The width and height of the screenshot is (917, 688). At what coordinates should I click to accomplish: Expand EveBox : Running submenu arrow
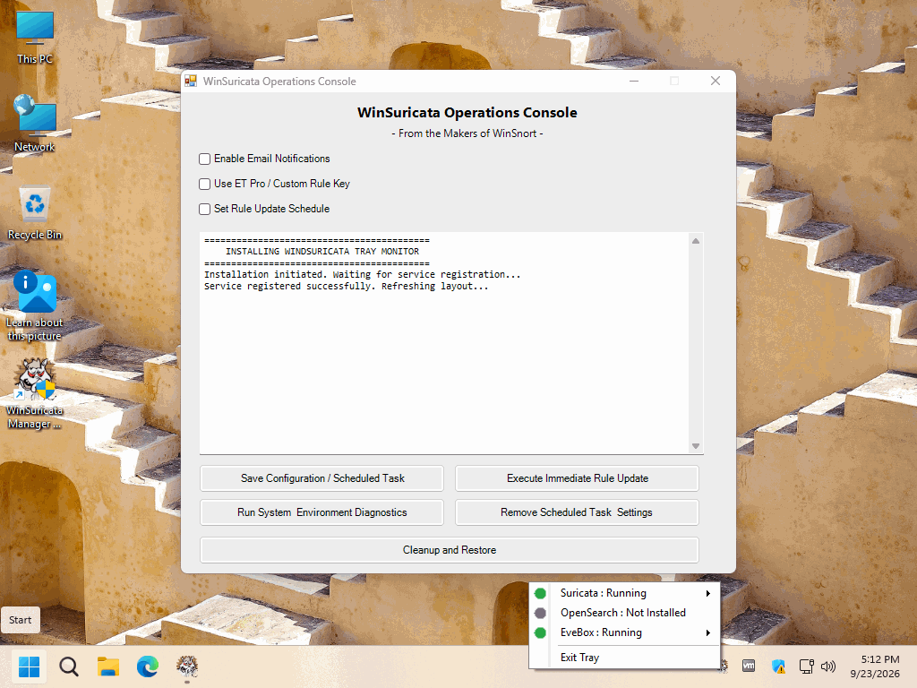[x=708, y=633]
